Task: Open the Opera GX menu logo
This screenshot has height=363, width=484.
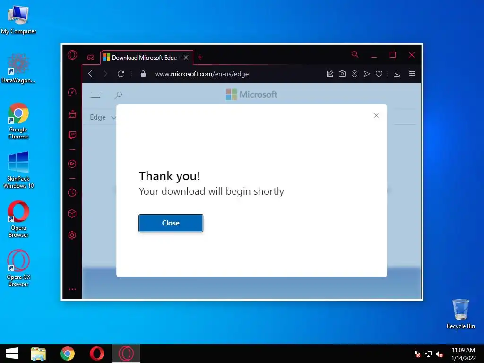Action: pyautogui.click(x=72, y=55)
